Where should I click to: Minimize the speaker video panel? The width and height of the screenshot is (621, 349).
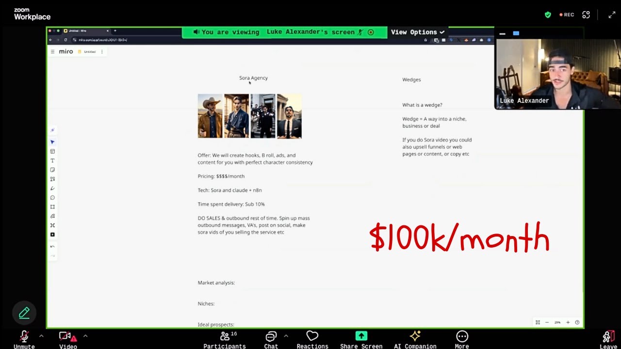point(502,33)
